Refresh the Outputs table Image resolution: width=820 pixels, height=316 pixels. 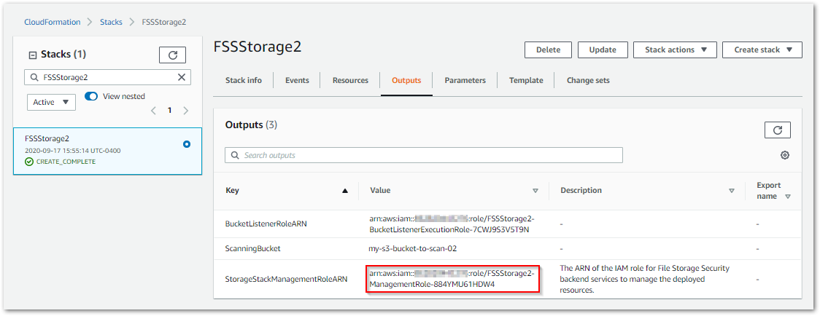tap(777, 130)
